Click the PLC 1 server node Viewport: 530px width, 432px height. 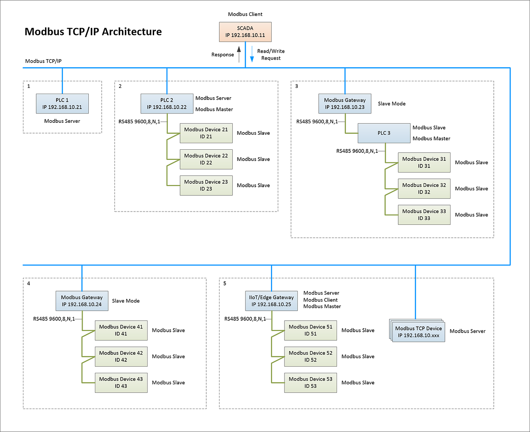(x=62, y=103)
